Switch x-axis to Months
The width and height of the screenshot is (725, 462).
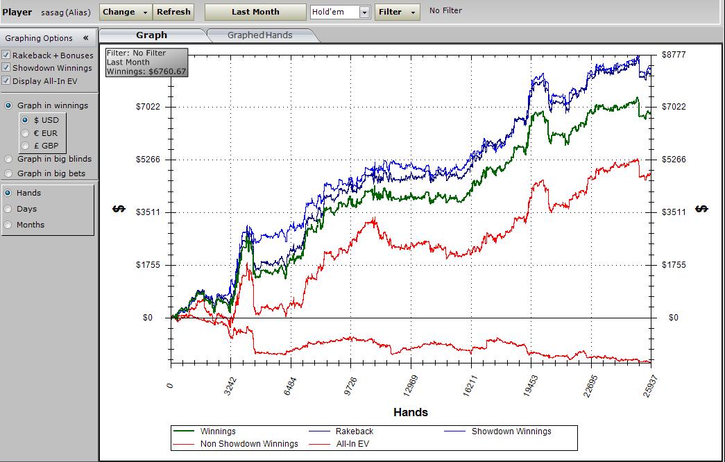[8, 225]
